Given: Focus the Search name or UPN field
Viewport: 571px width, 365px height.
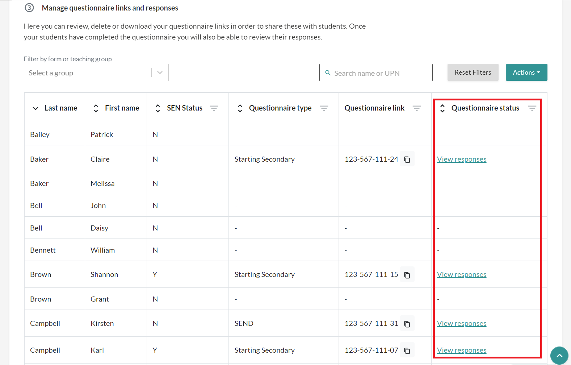Looking at the screenshot, I should (376, 73).
